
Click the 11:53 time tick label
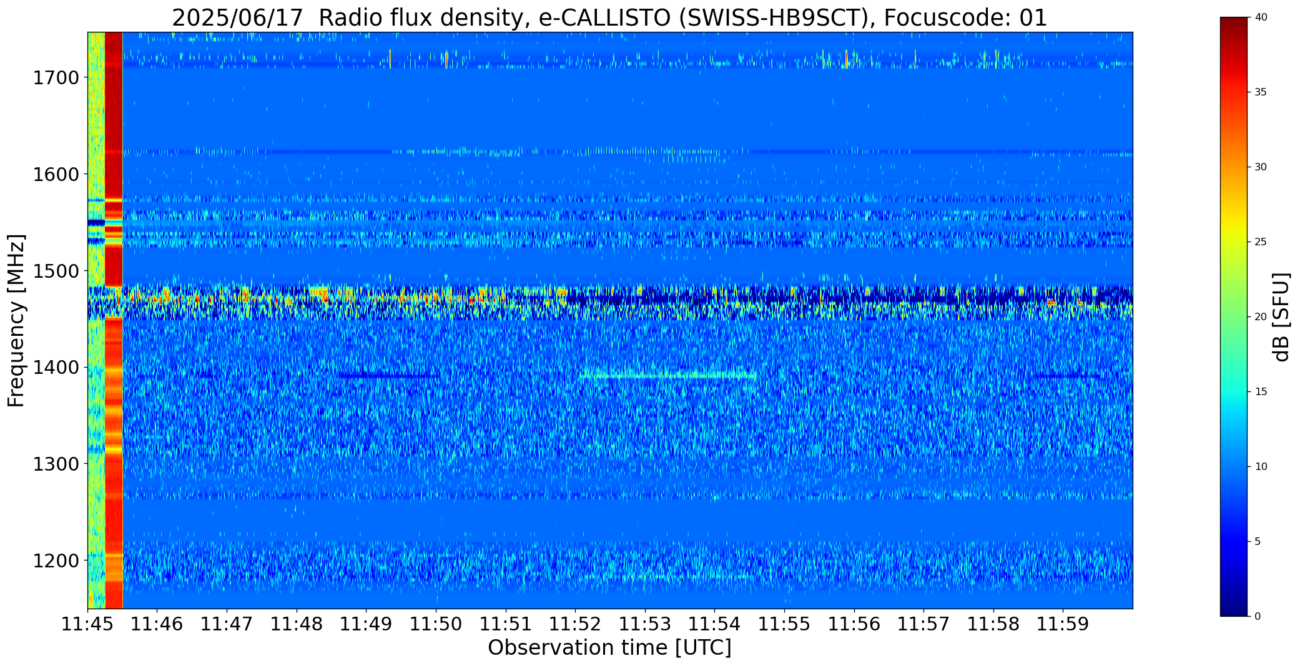coord(645,624)
